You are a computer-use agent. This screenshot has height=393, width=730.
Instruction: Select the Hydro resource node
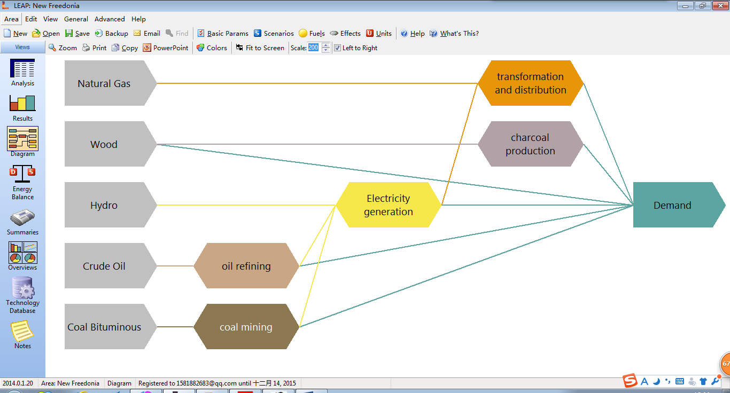tap(111, 205)
